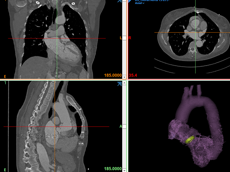
Task: Click the sagittal view scrollbar up arrow
Action: pyautogui.click(x=124, y=83)
